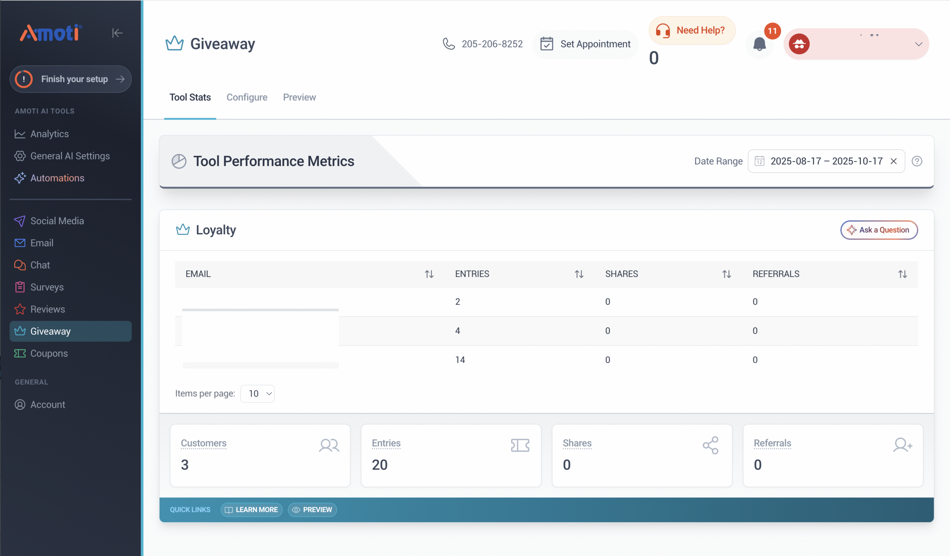Click the date range help question icon
This screenshot has width=950, height=556.
point(917,161)
